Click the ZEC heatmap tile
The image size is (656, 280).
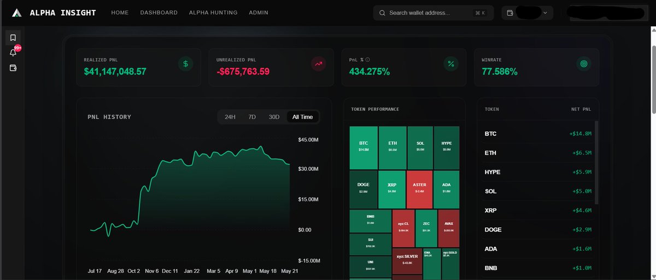pyautogui.click(x=426, y=228)
